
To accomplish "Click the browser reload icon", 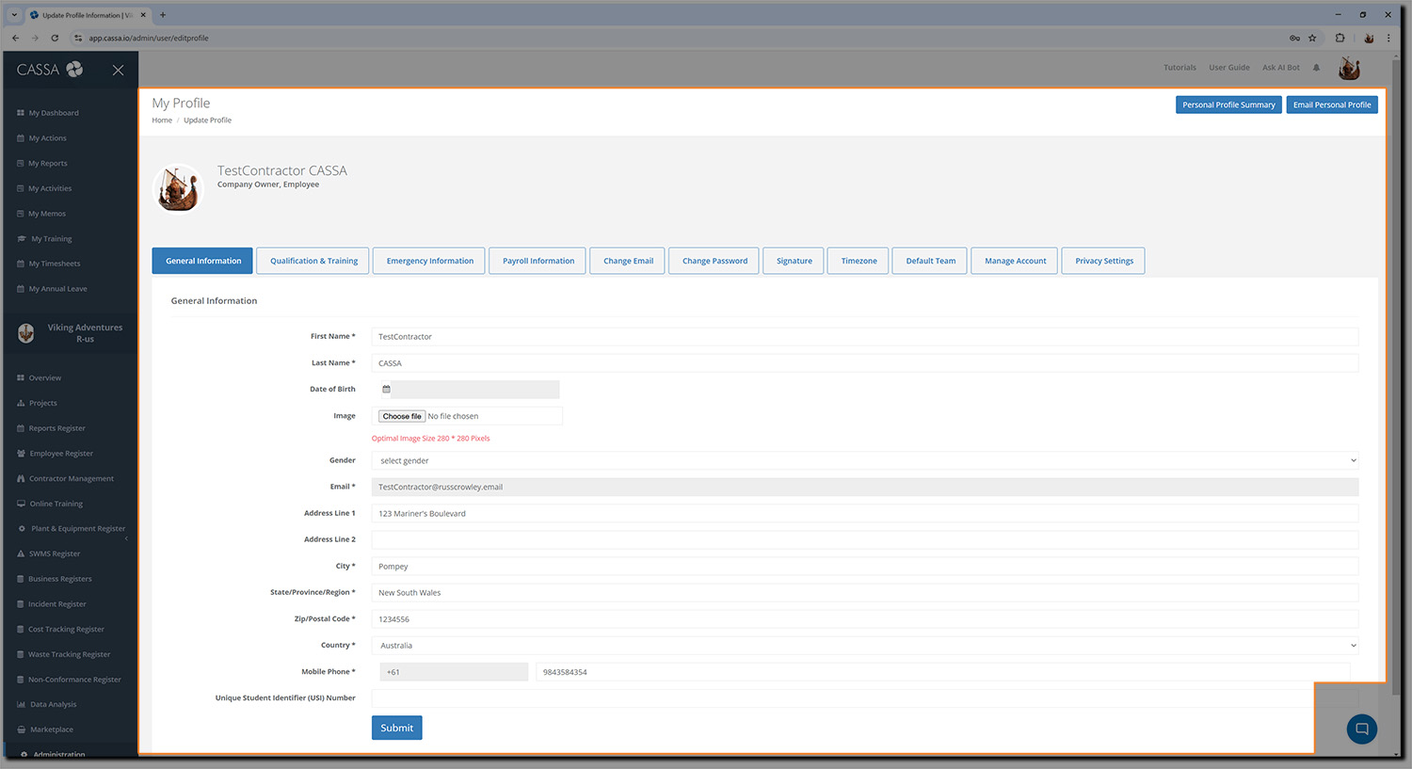I will (55, 38).
